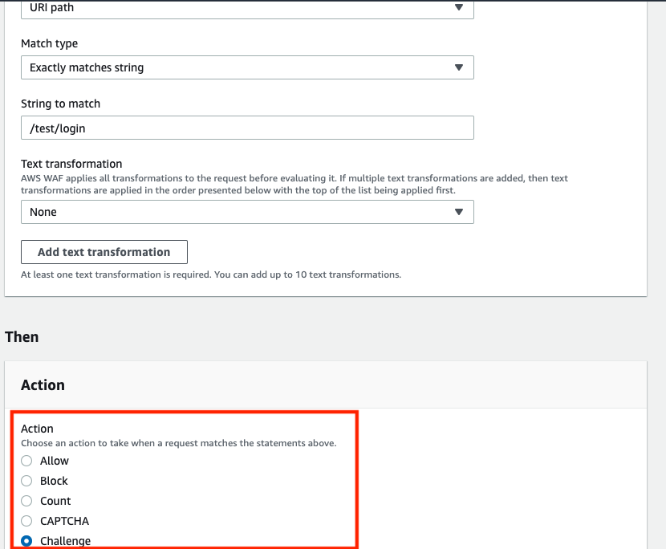Screen dimensions: 666x549
Task: Choose the Block action radio button
Action: 26,481
